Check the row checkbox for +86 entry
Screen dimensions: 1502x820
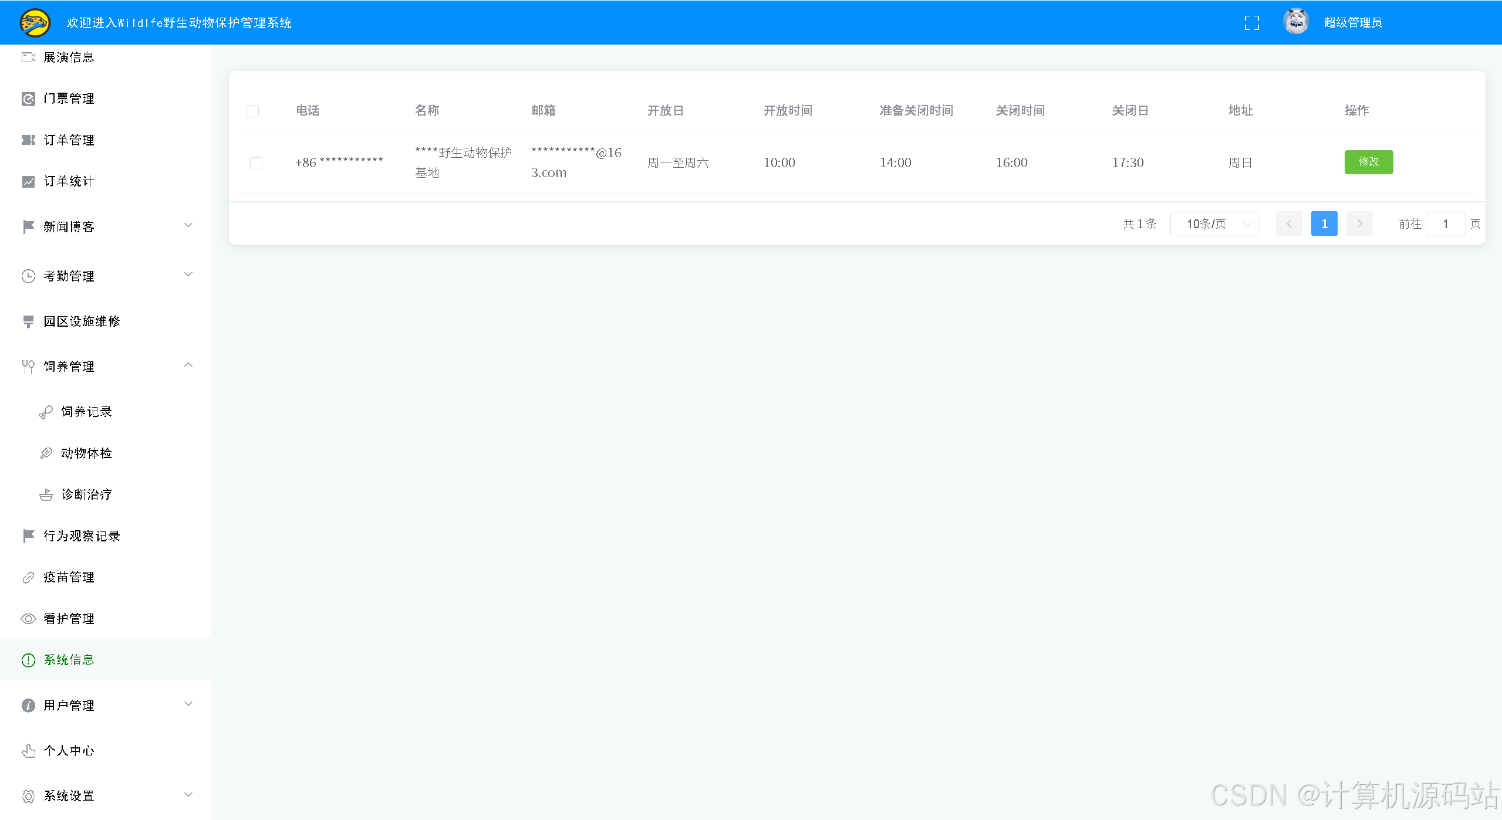pos(256,163)
